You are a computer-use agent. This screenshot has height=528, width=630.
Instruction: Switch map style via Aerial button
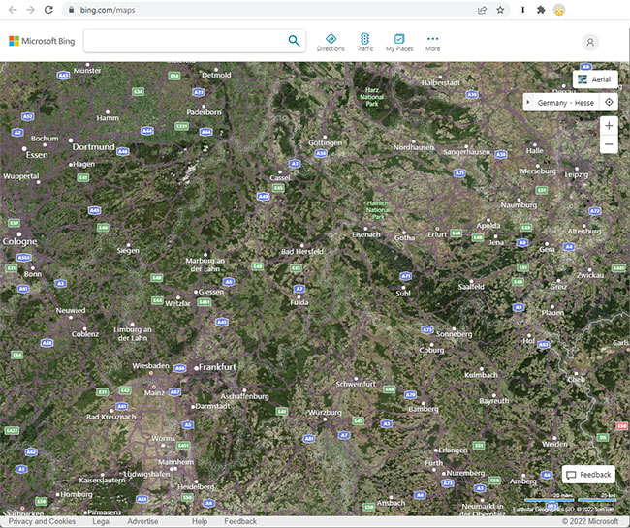click(x=595, y=79)
